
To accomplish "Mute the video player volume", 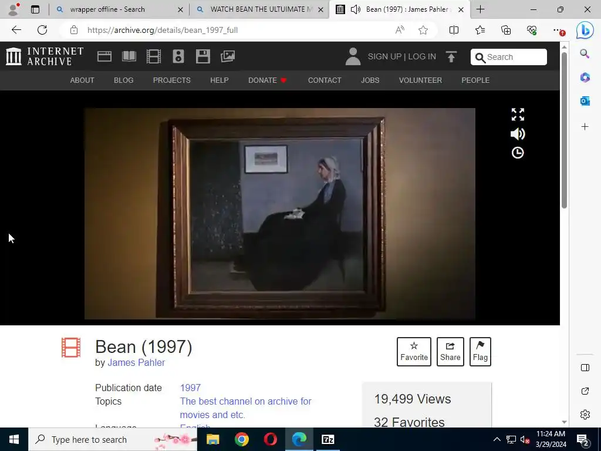I will pos(518,134).
